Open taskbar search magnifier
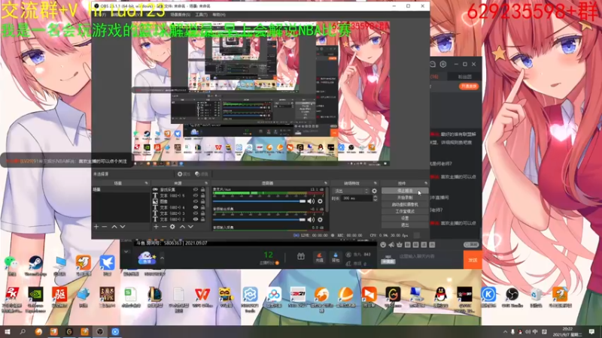Image resolution: width=602 pixels, height=338 pixels. click(23, 331)
